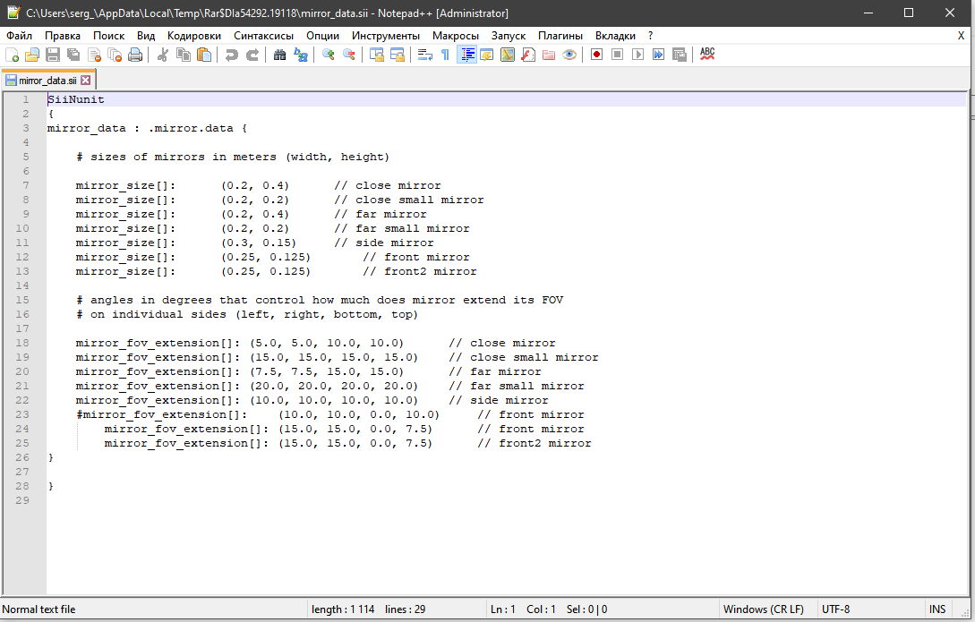Open the Файл menu
Viewport: 975px width, 622px height.
pyautogui.click(x=20, y=36)
